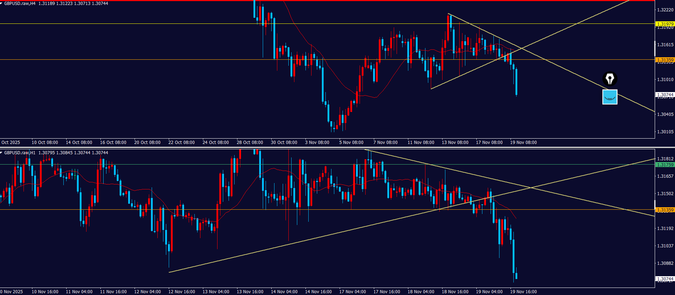675x295 pixels.
Task: Select the orange 1.31359 label on H4 chart
Action: [665, 60]
